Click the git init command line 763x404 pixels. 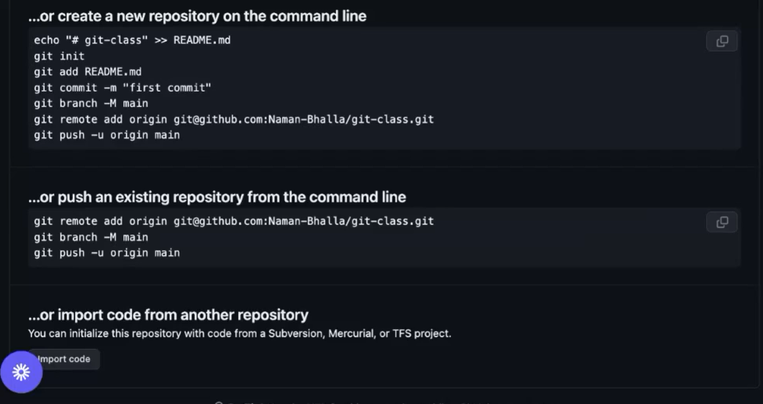[59, 56]
